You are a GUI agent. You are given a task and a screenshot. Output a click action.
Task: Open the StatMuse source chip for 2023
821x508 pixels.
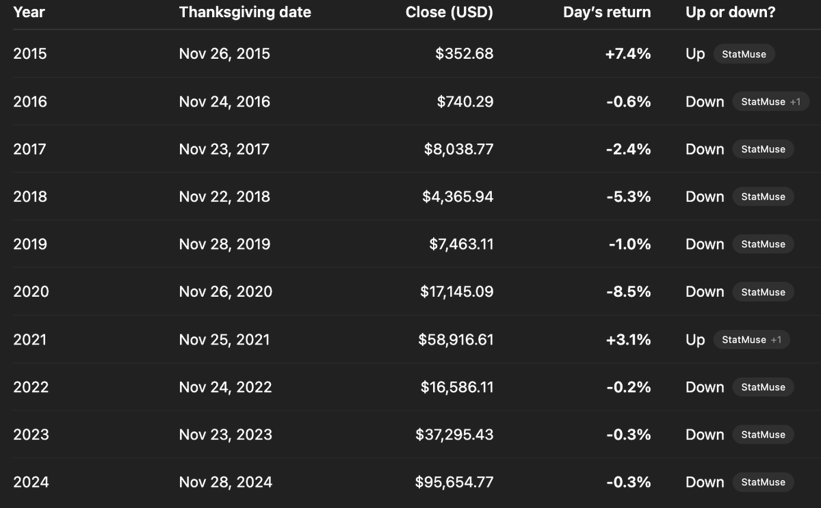pos(763,435)
